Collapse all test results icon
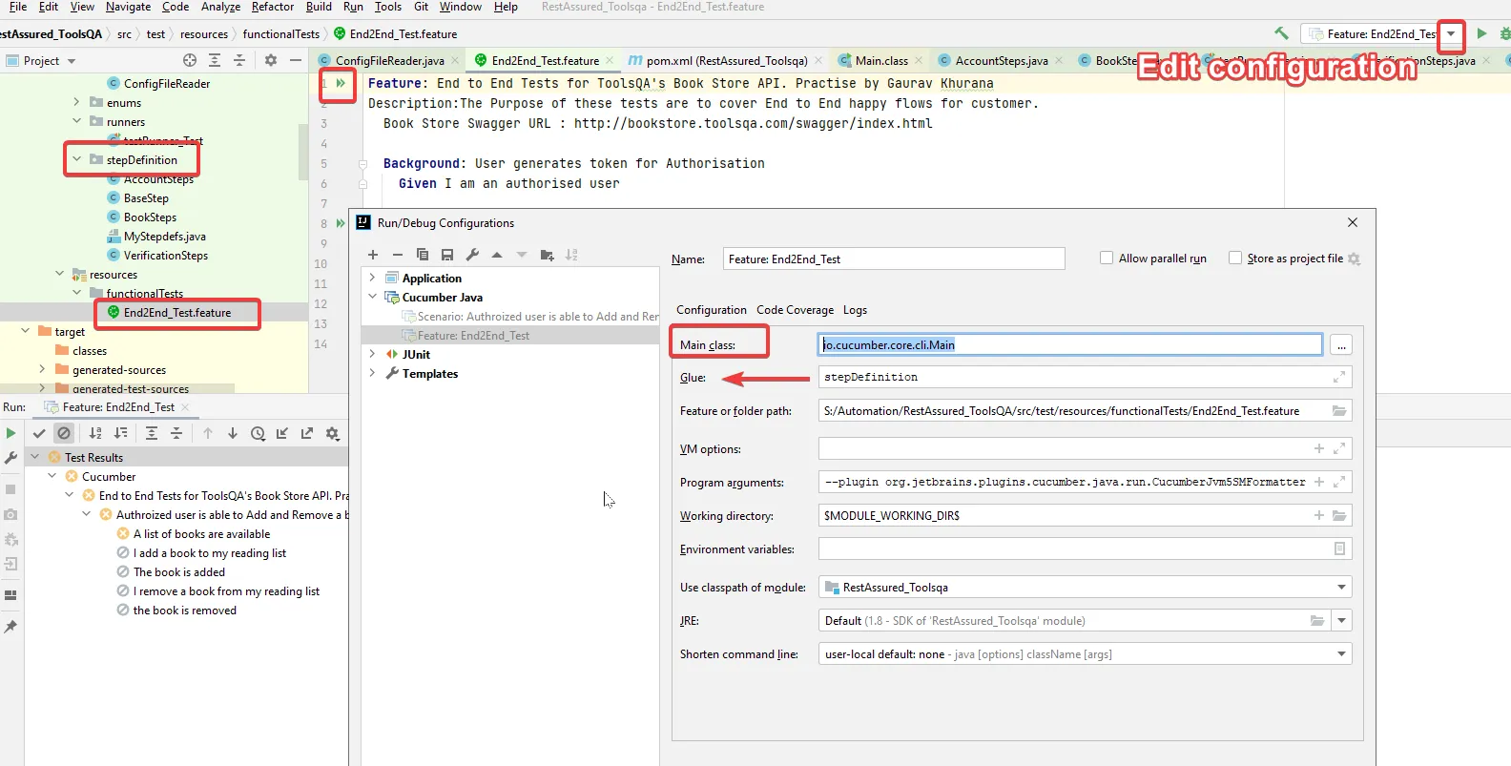Image resolution: width=1511 pixels, height=766 pixels. point(176,433)
